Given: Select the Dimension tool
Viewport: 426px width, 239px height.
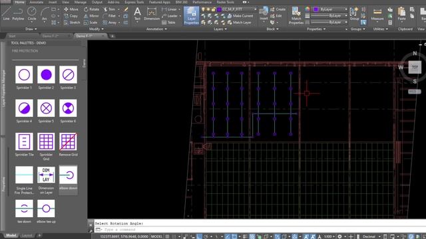Looking at the screenshot, I should tap(152, 13).
